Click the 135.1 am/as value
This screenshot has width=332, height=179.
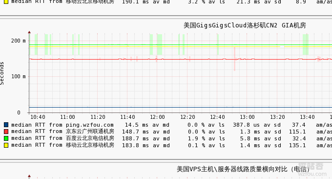point(297,145)
